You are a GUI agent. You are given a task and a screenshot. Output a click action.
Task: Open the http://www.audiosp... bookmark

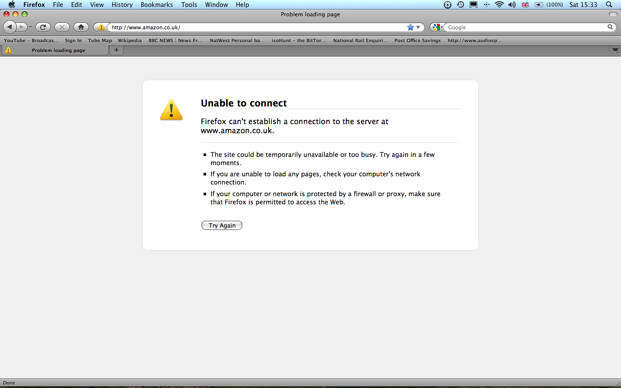(x=474, y=41)
